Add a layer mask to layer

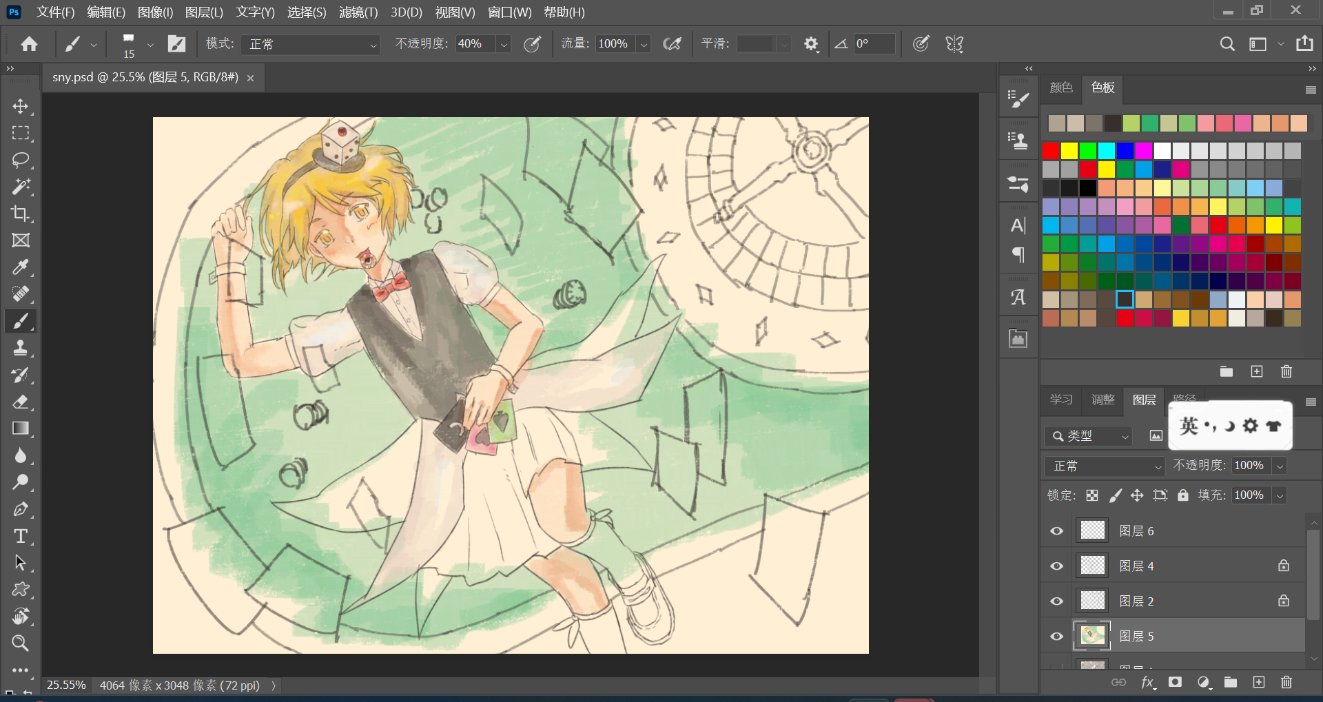(x=1175, y=682)
